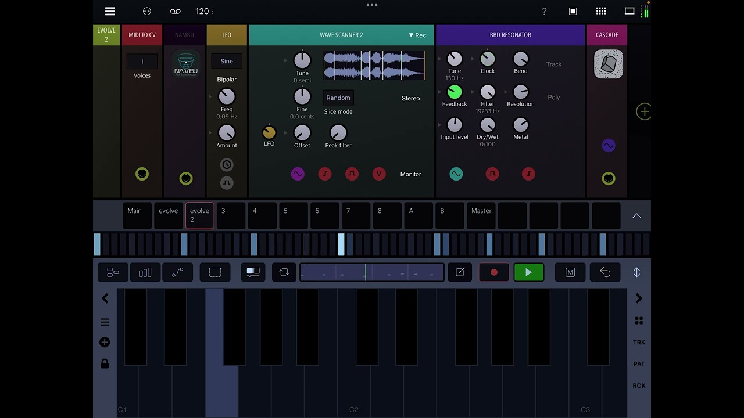Toggle the loop icon
Viewport: 744px width, 418px height.
click(x=284, y=272)
